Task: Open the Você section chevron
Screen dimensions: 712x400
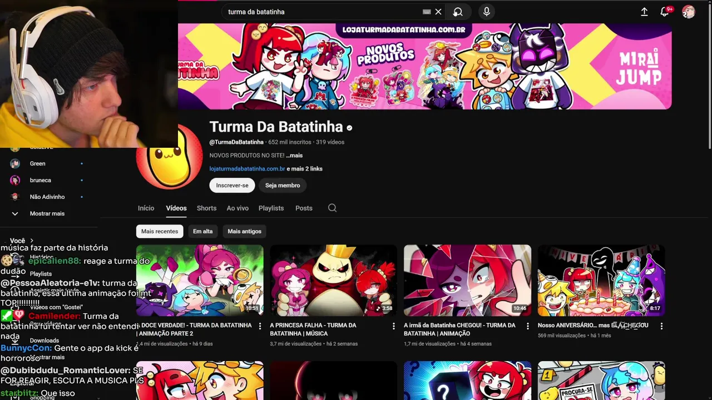Action: coord(32,241)
